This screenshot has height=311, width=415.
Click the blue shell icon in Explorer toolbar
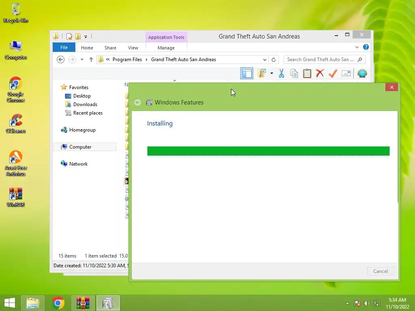pos(362,73)
